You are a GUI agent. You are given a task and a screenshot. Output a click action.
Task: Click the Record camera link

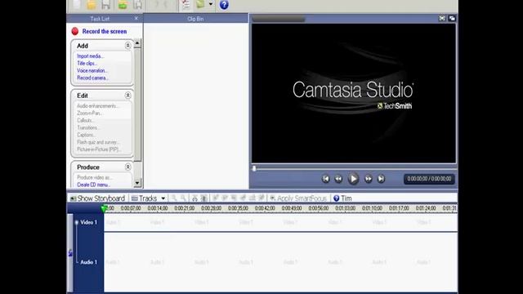pos(92,78)
